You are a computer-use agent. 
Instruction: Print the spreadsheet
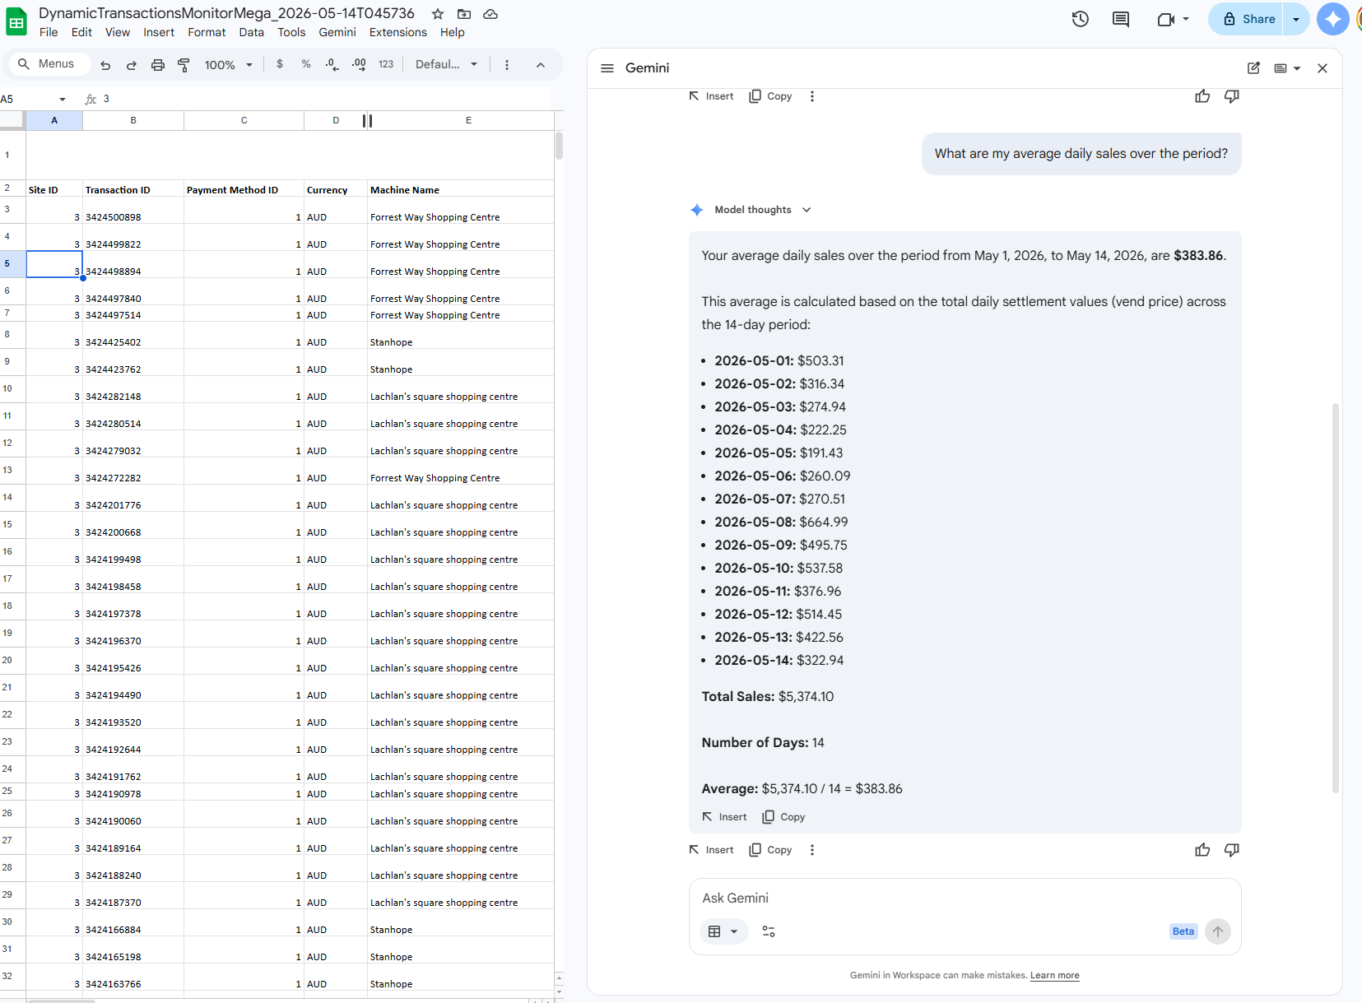(x=158, y=64)
